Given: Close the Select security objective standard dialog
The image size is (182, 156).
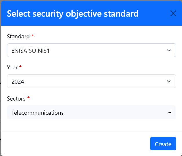Looking at the screenshot, I should pos(173,13).
